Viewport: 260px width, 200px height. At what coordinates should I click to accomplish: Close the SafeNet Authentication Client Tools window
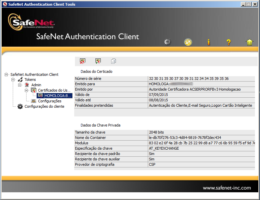coord(255,4)
